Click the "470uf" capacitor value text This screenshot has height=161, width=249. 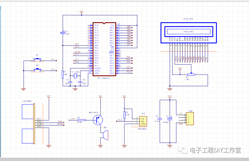(166, 122)
